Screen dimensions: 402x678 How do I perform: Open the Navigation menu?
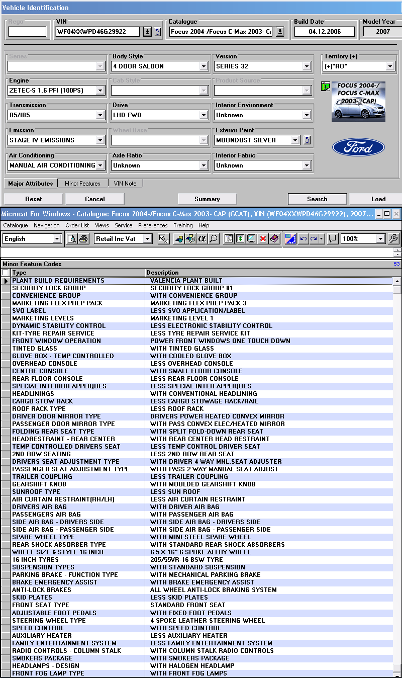[x=46, y=225]
